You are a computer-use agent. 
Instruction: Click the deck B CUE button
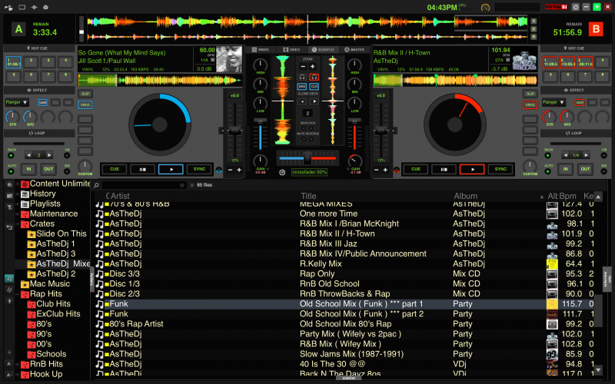point(416,169)
